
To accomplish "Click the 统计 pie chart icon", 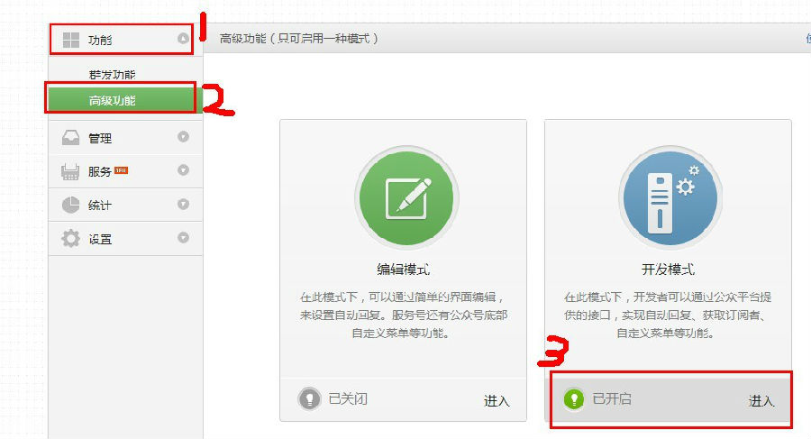I will click(x=71, y=205).
